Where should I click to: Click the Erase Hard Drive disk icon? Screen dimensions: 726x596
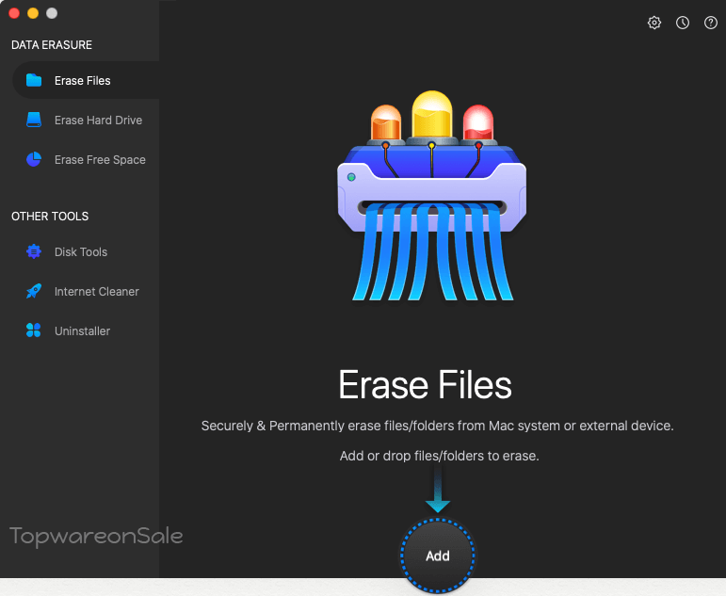pos(34,120)
